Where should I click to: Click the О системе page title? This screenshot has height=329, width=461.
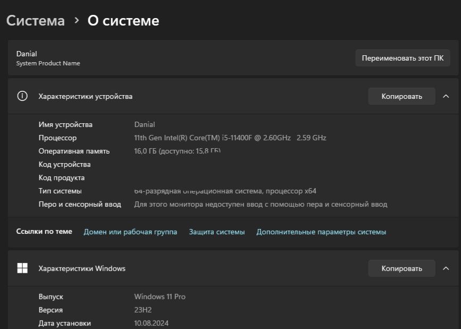point(123,21)
